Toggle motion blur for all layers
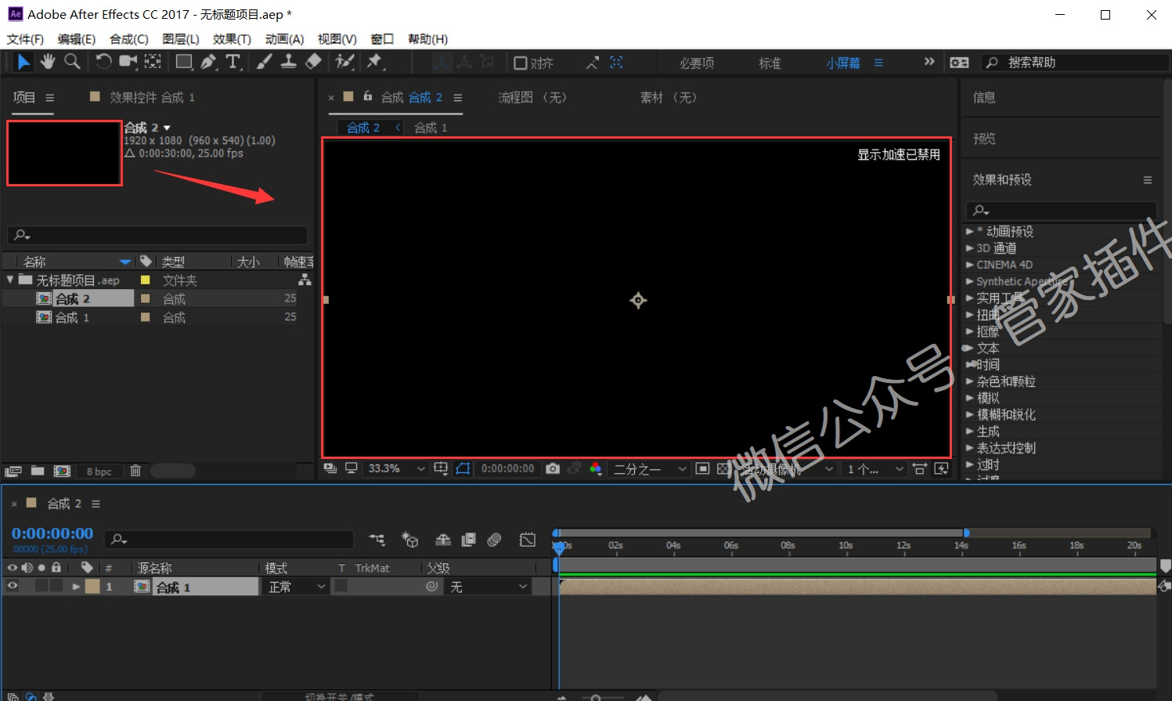This screenshot has height=701, width=1172. (x=494, y=540)
